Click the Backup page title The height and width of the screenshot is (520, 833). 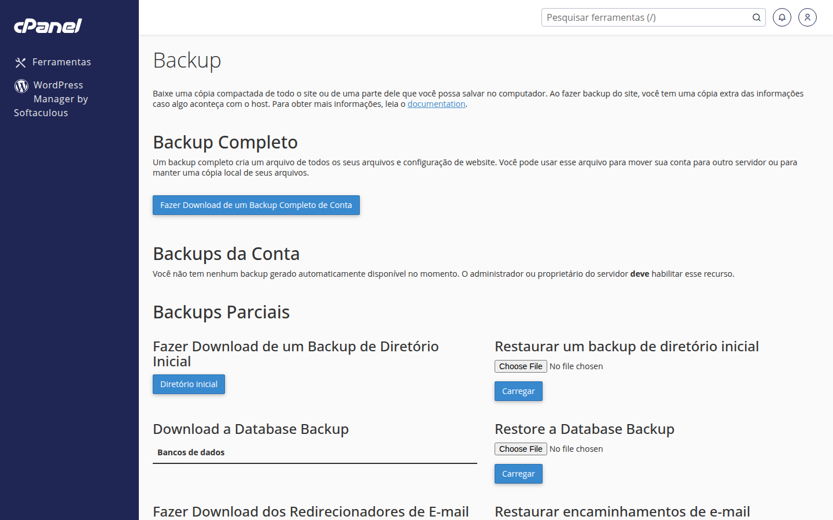tap(187, 61)
